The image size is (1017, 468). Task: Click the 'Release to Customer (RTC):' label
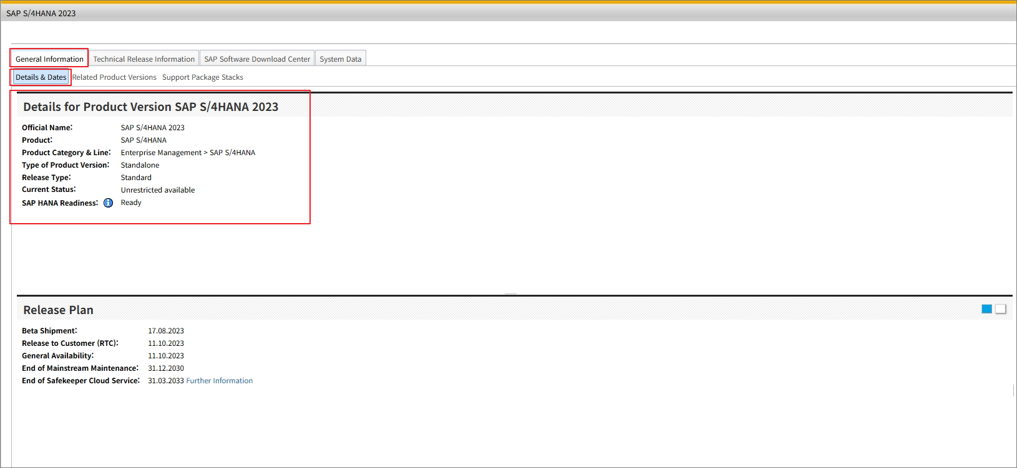pos(70,343)
